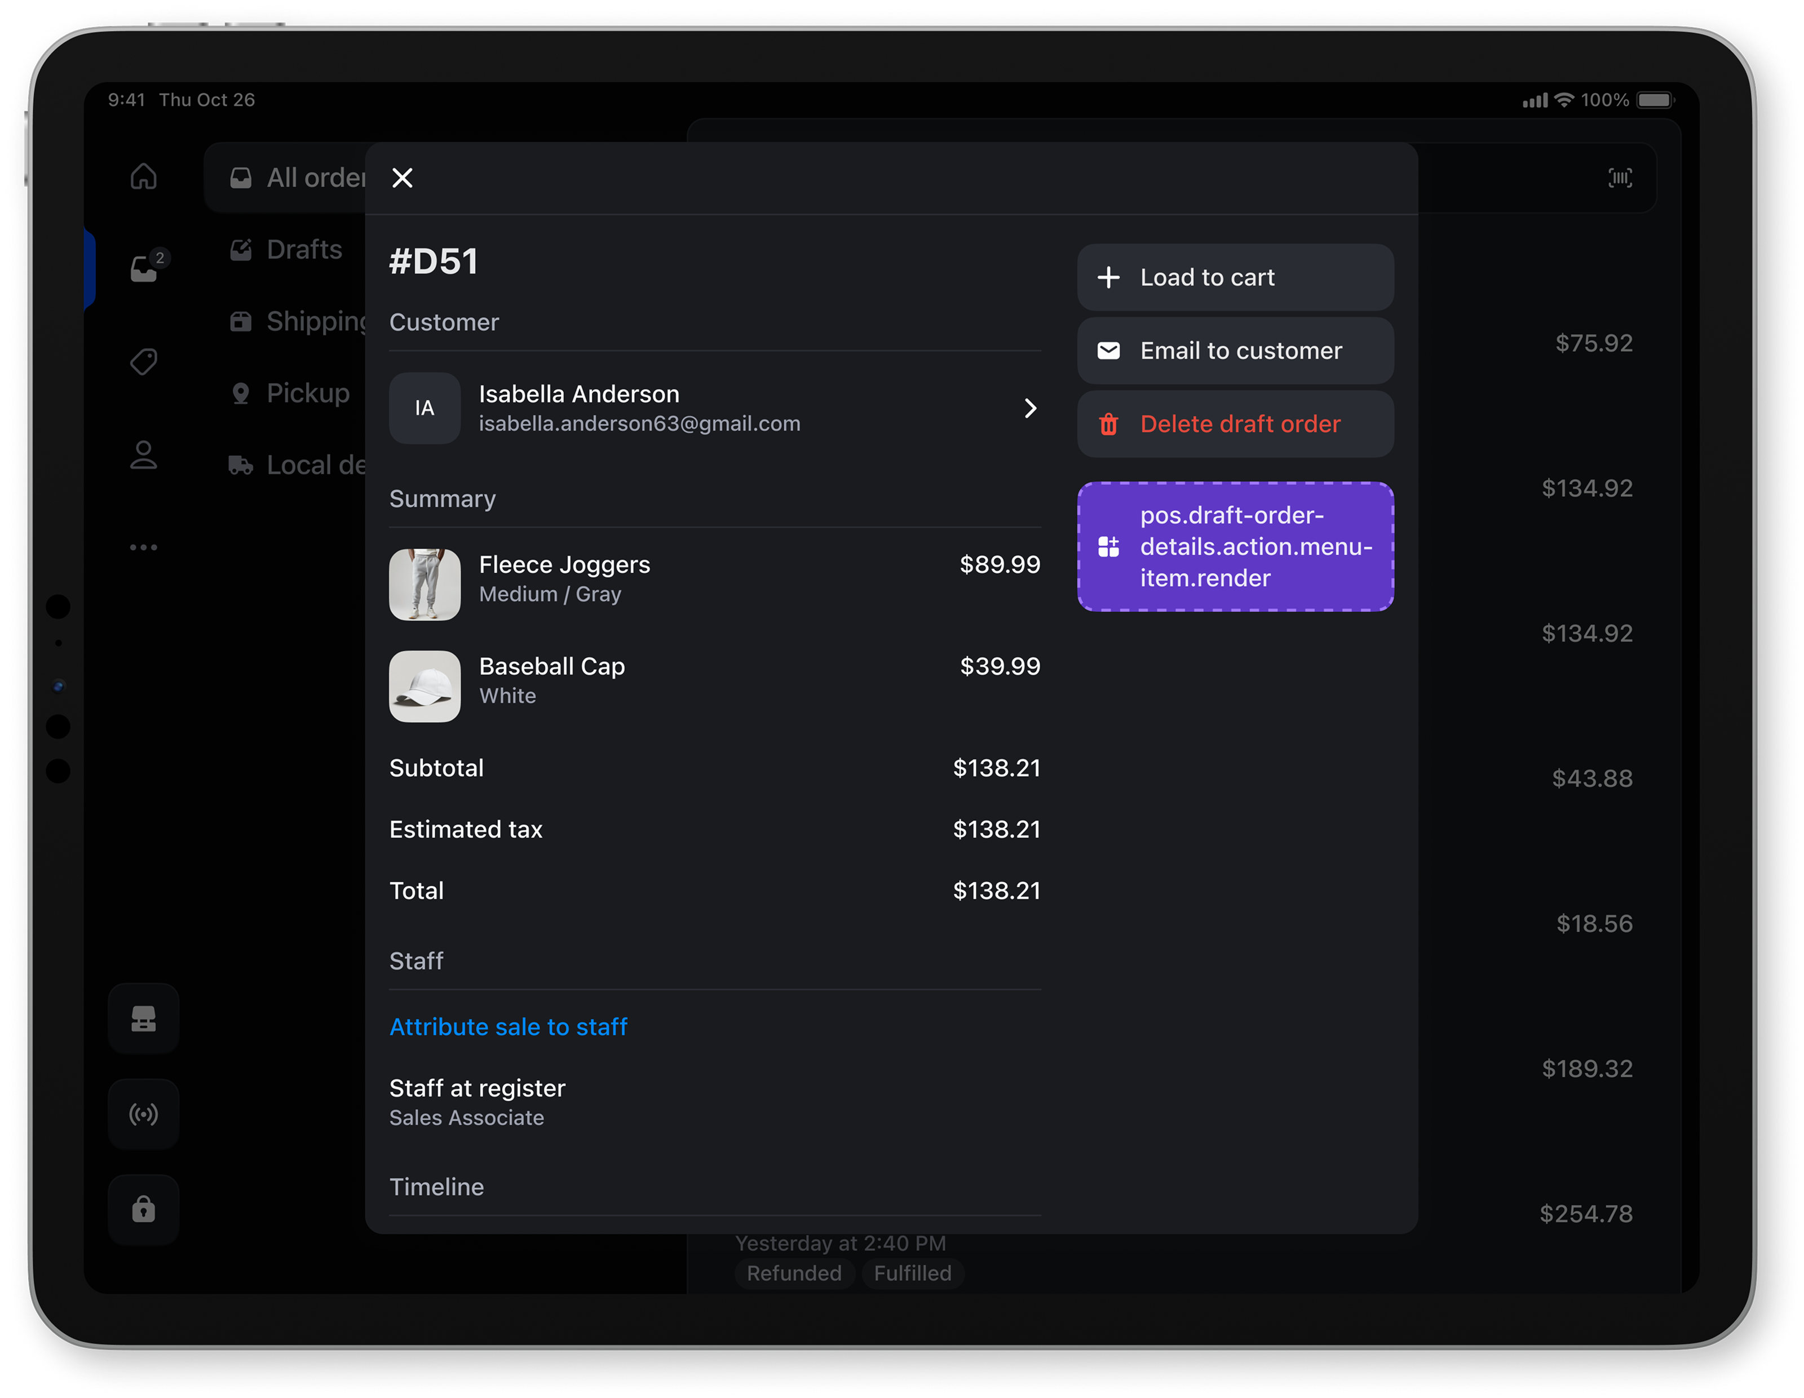Select the Local delivery menu item
This screenshot has width=1804, height=1398.
tap(297, 465)
